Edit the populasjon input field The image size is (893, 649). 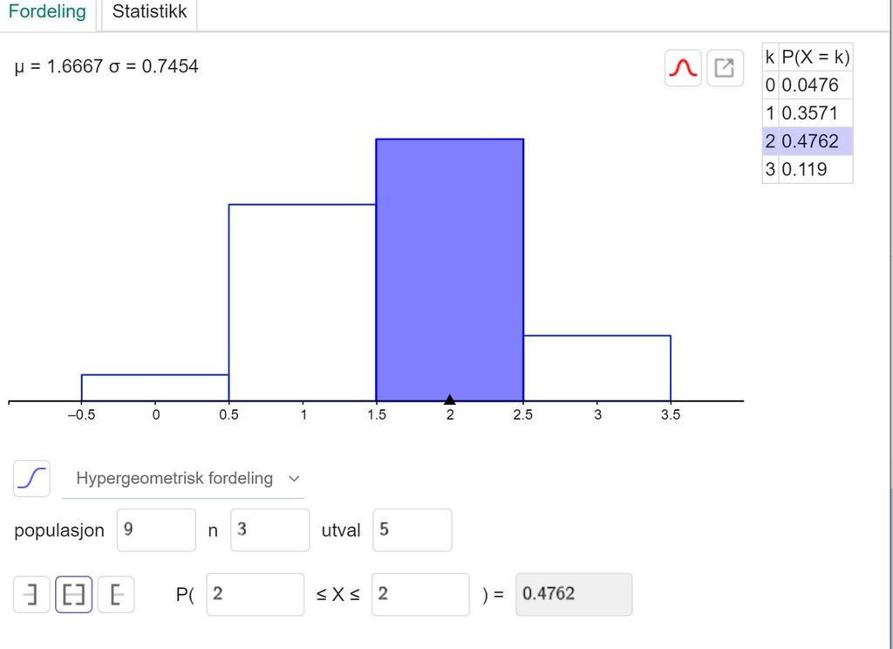[156, 529]
